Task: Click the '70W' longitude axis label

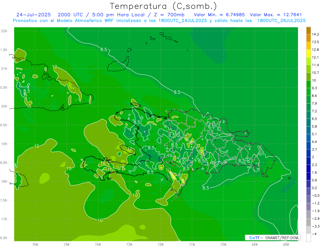Action: point(223,245)
